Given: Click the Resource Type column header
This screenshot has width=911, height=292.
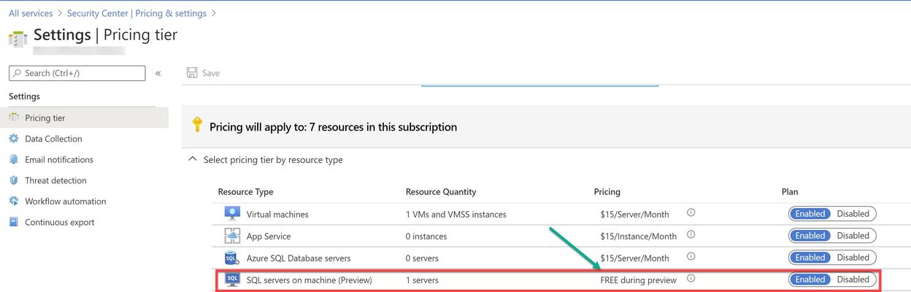Looking at the screenshot, I should (245, 192).
